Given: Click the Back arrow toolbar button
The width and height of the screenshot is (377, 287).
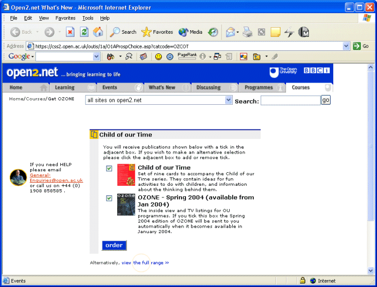Looking at the screenshot, I should [21, 32].
